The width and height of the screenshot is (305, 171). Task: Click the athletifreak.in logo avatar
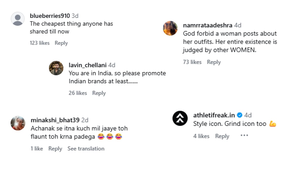(180, 118)
